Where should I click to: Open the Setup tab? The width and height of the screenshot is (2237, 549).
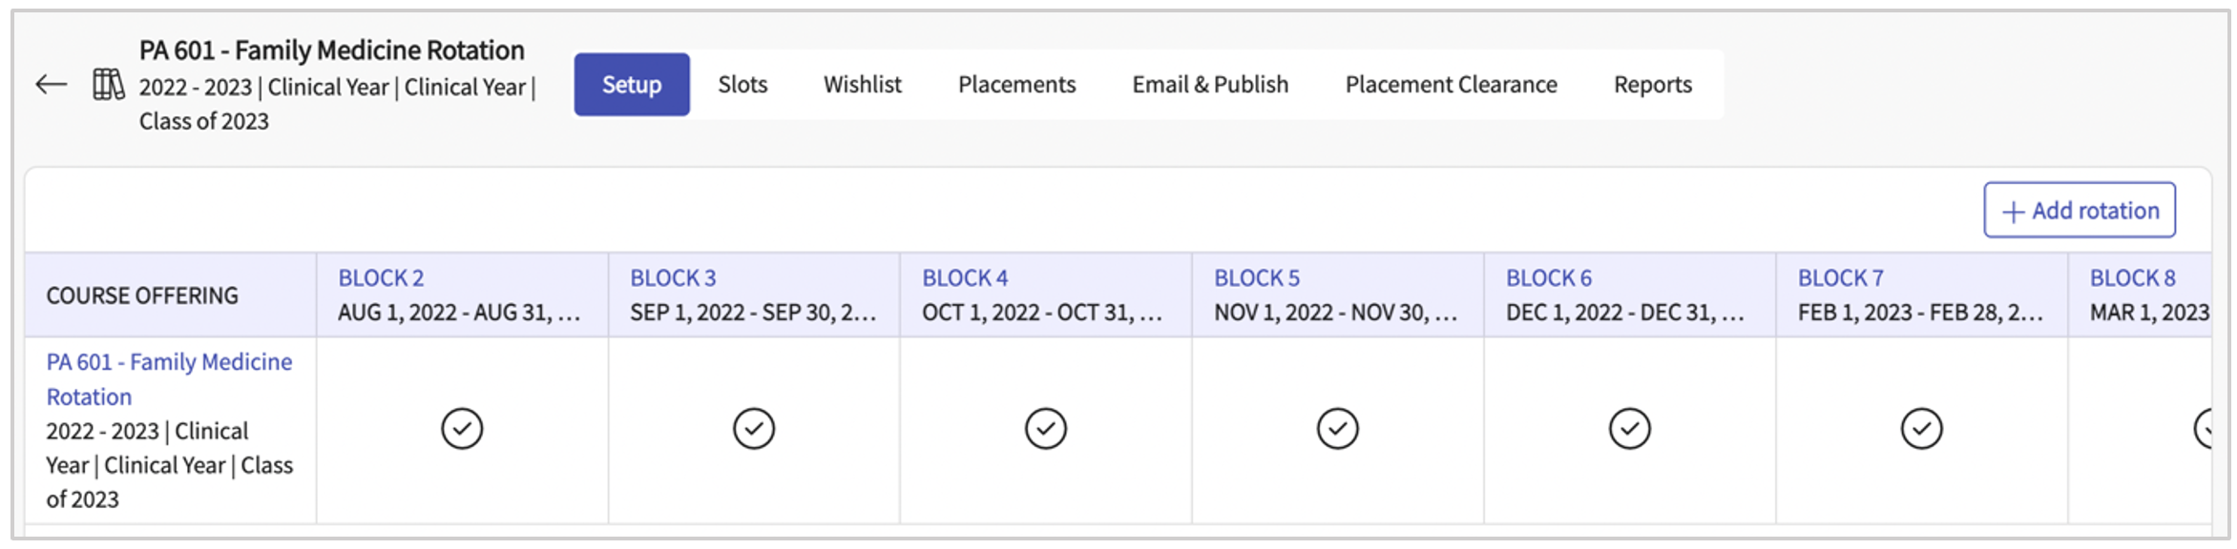click(632, 85)
